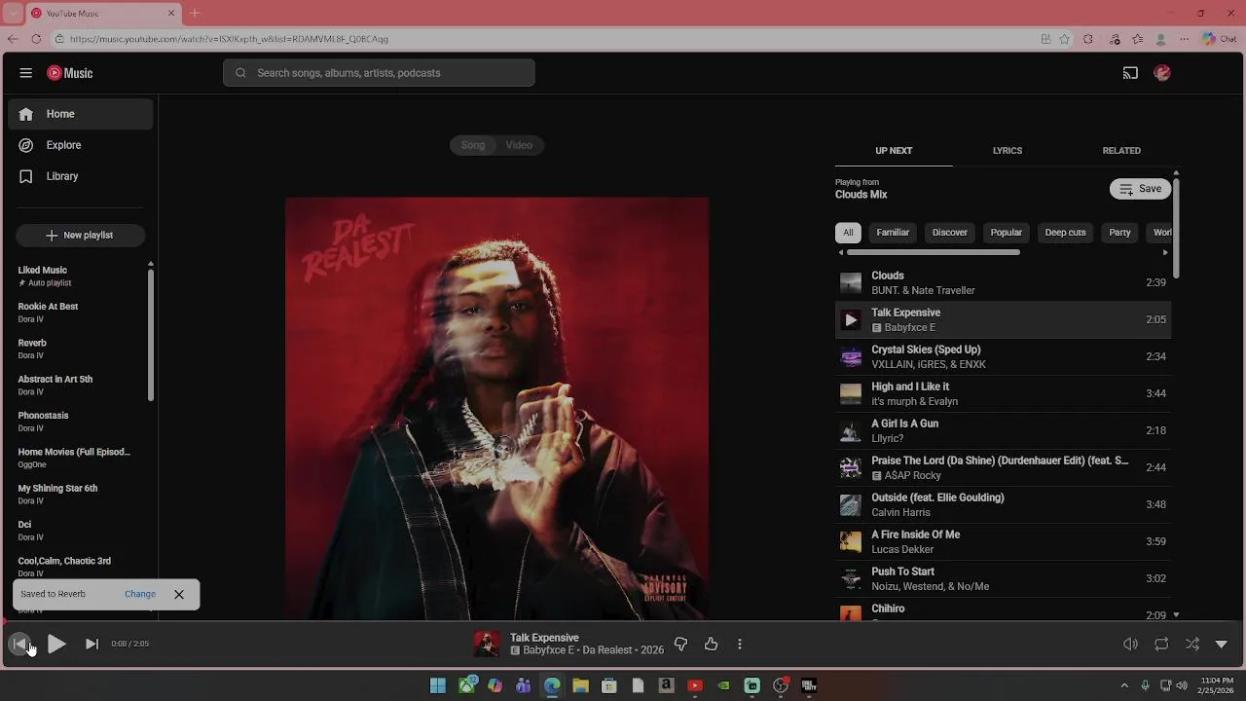
Task: Mute the player volume
Action: click(x=1130, y=644)
